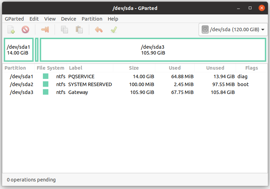
Task: Open the Partition menu
Action: (x=92, y=19)
